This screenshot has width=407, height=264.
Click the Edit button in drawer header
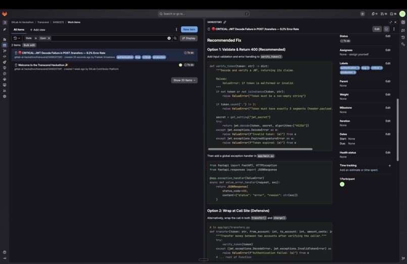[377, 29]
